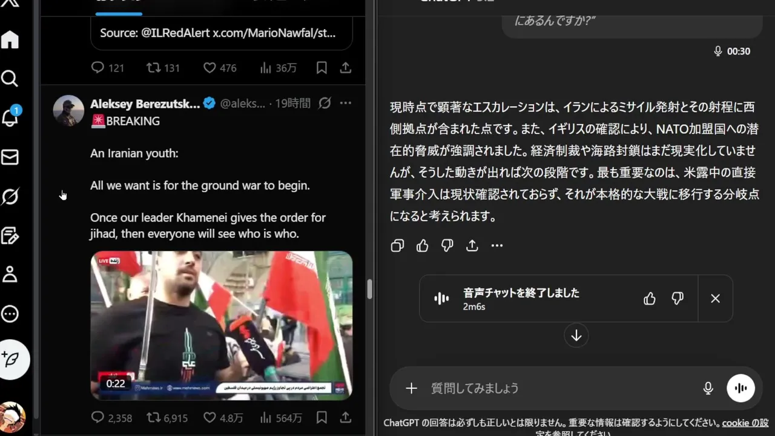The image size is (775, 436).
Task: Open the Search icon in X sidebar
Action: (10, 79)
